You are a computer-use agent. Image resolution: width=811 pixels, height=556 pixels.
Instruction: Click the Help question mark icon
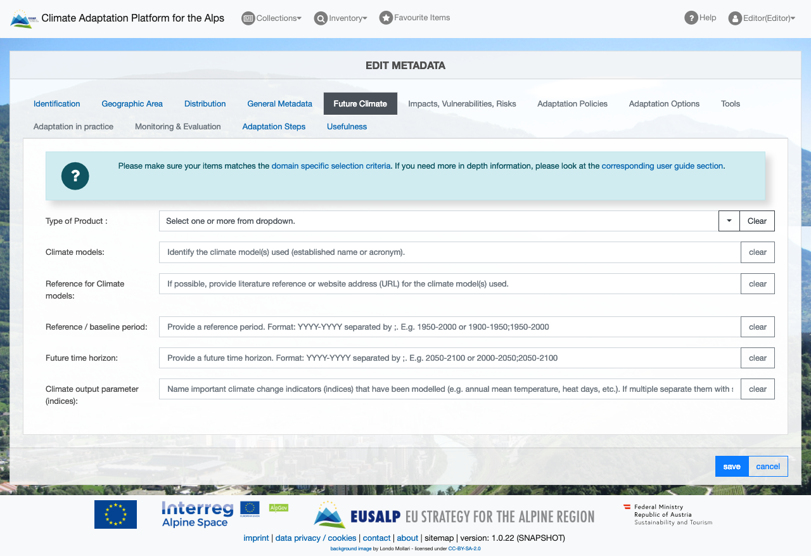[691, 18]
